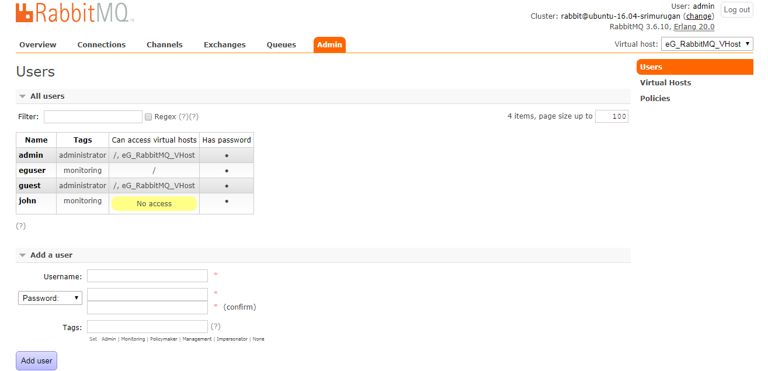Set the None tag shortcut
This screenshot has height=371, width=768.
258,339
